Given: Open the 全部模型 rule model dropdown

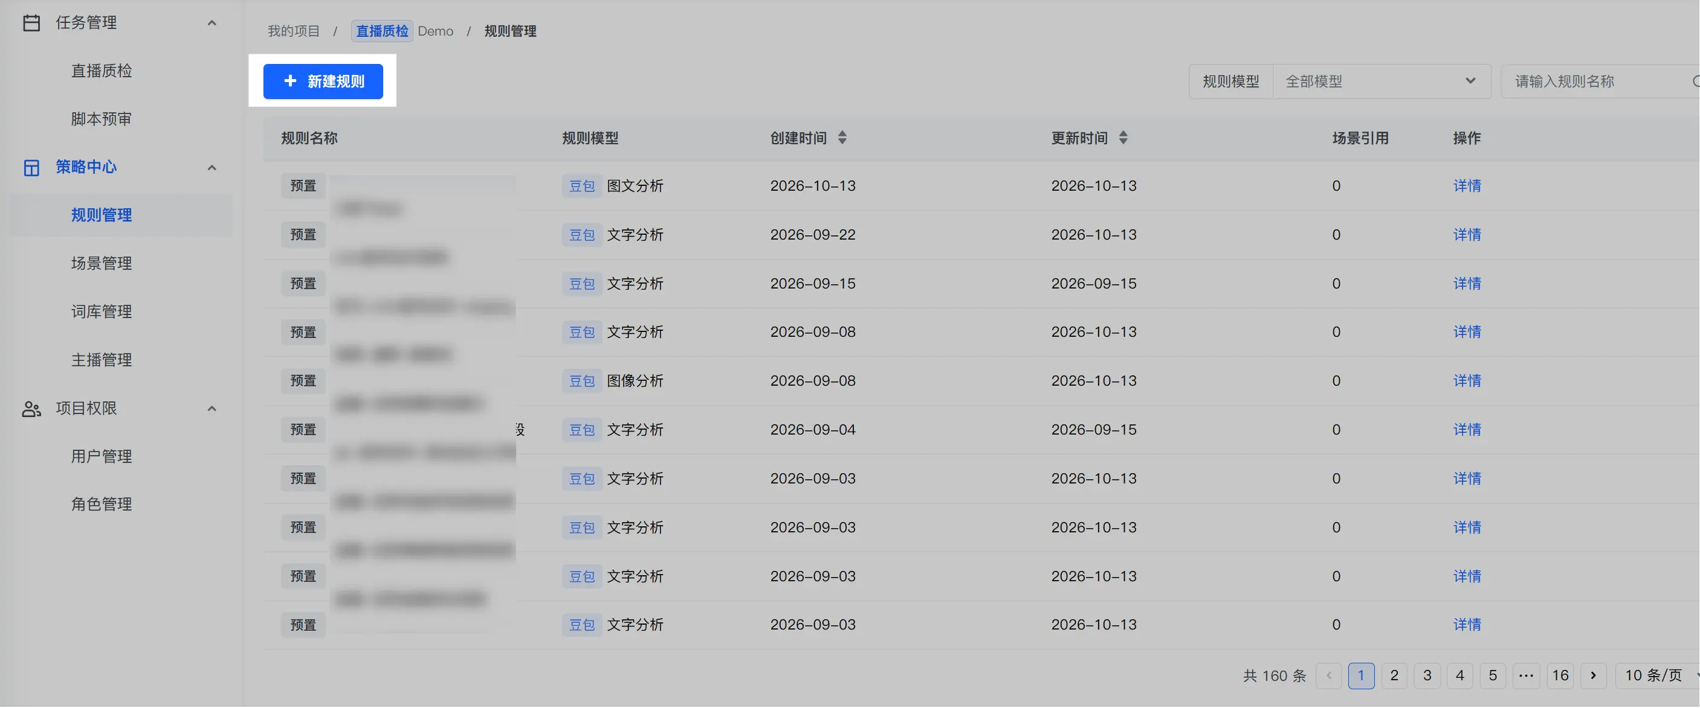Looking at the screenshot, I should (1382, 81).
